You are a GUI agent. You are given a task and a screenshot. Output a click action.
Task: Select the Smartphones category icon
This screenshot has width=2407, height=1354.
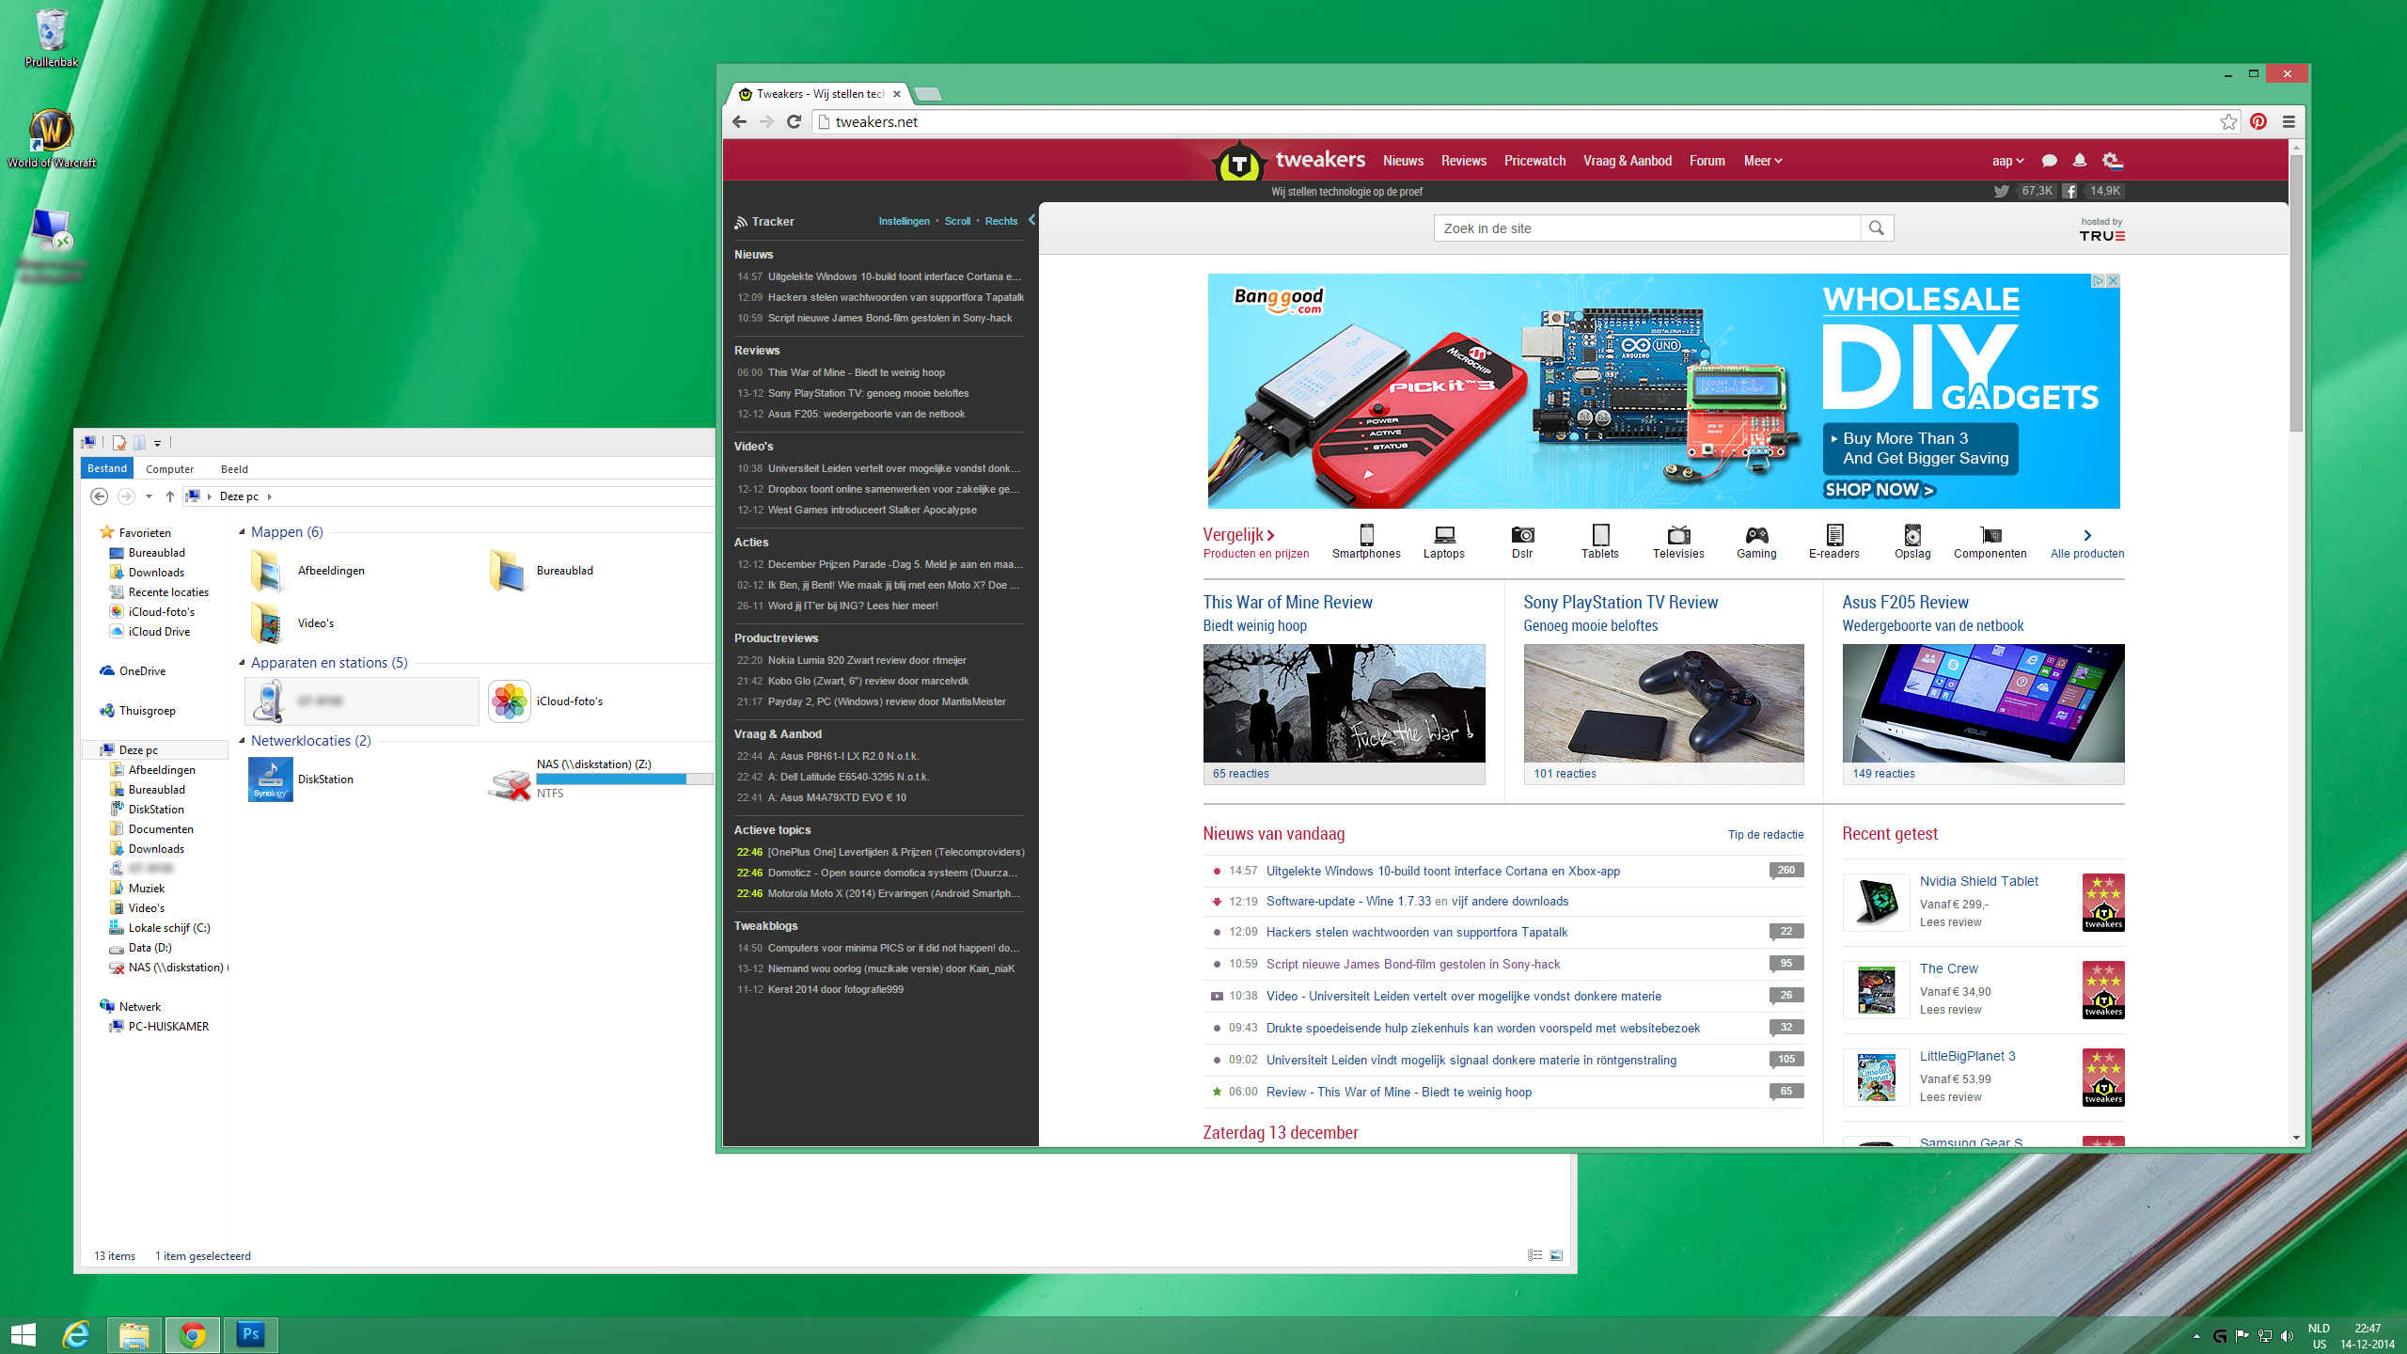point(1366,535)
